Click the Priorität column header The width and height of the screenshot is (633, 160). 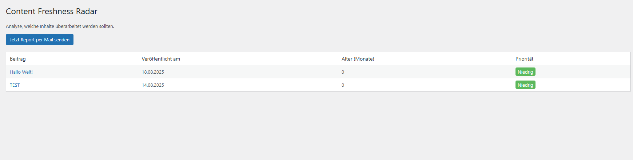[524, 59]
